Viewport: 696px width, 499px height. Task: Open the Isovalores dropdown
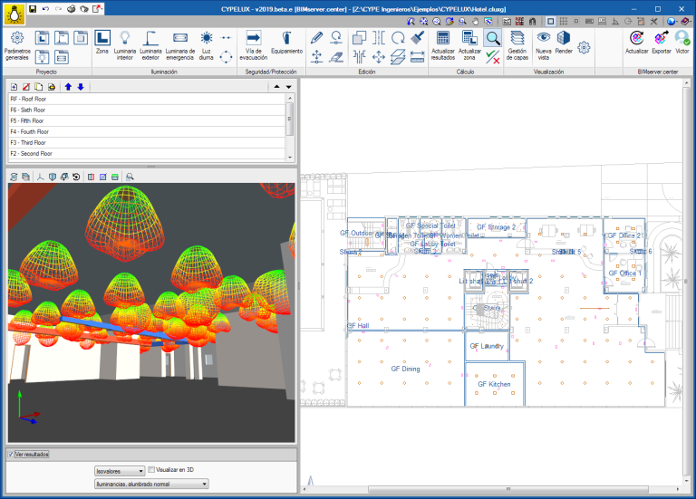click(120, 471)
